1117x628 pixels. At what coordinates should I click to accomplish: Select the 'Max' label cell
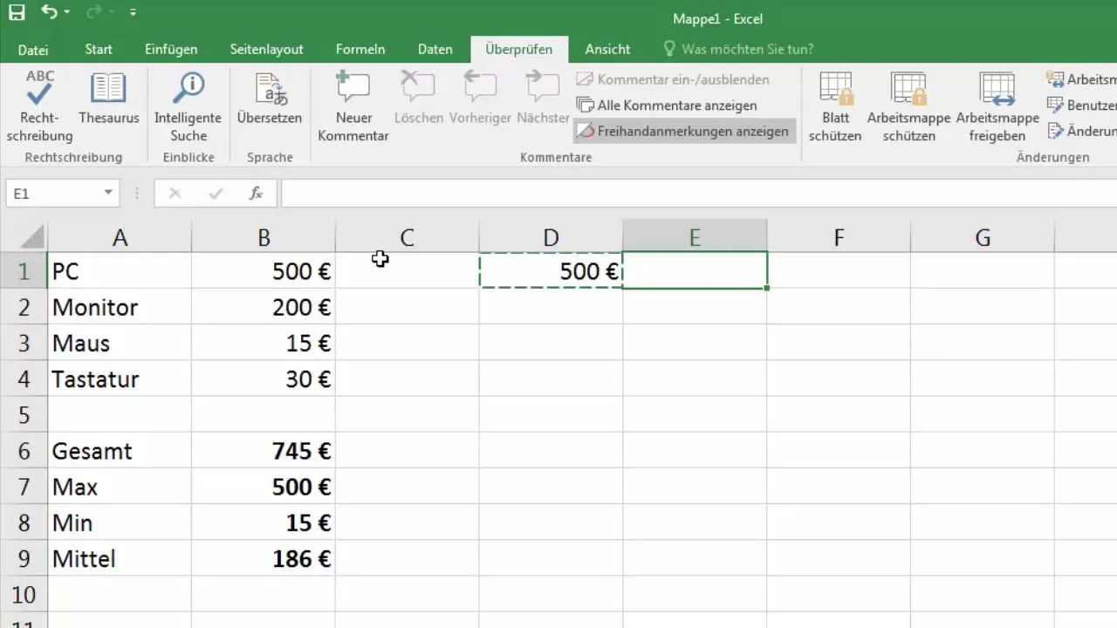point(120,487)
